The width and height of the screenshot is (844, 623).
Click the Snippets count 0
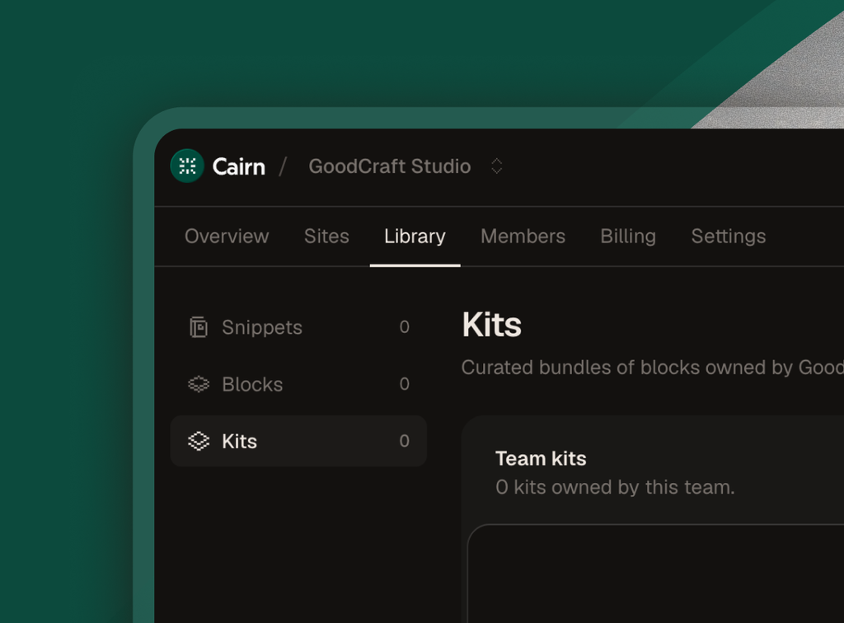[404, 327]
